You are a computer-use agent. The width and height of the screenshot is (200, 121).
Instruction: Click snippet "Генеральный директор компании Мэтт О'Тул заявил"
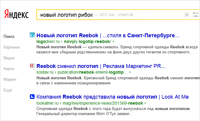tap(84, 114)
